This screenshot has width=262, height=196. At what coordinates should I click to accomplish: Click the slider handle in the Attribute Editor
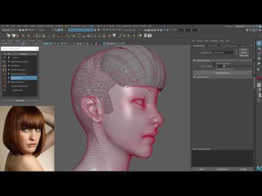tap(224, 66)
